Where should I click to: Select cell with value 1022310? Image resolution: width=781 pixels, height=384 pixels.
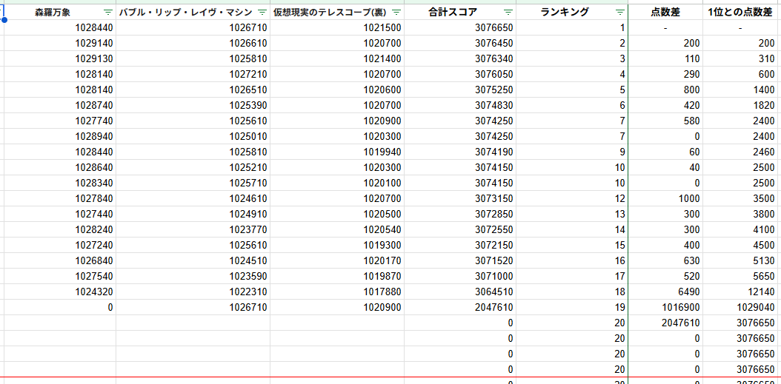tap(193, 292)
